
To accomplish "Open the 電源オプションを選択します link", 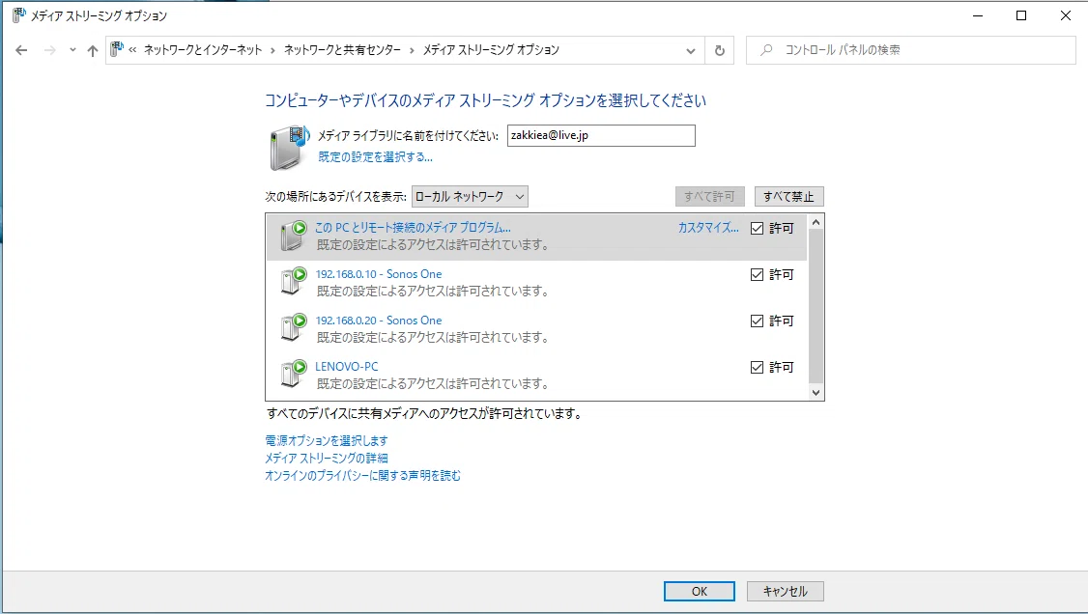I will pos(327,441).
